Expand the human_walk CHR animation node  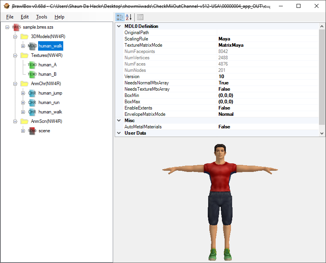click(x=23, y=112)
